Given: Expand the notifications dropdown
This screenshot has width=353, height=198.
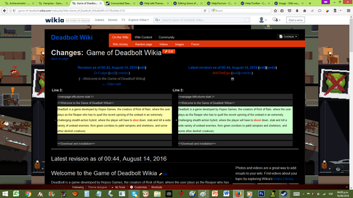Looking at the screenshot, I should (276, 20).
